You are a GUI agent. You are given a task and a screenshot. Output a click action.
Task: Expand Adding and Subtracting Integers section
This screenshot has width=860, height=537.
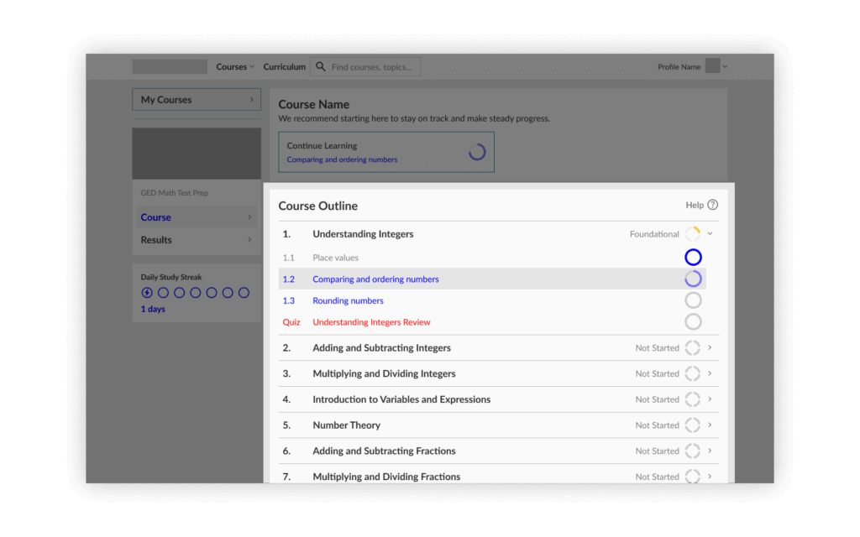tap(710, 348)
